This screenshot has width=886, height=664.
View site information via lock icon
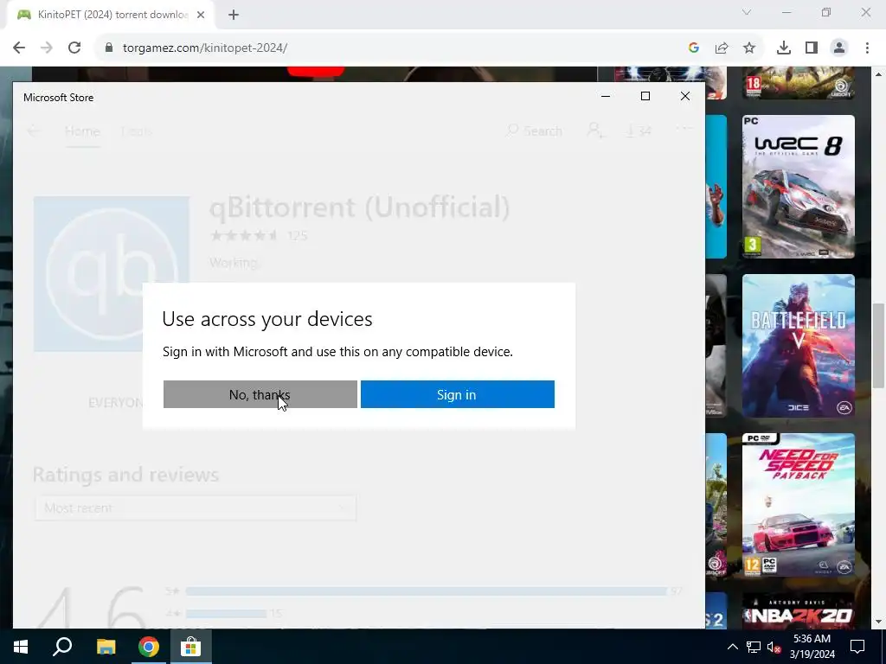109,48
